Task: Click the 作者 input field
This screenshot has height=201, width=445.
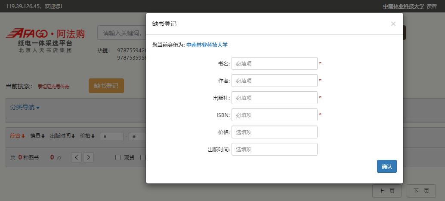Action: pos(274,81)
